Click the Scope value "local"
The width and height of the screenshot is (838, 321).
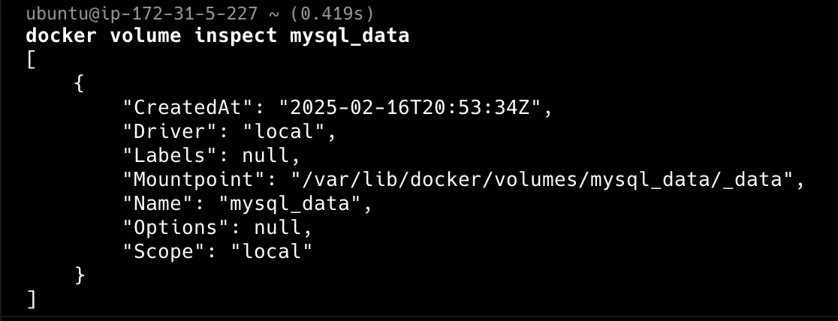(x=272, y=251)
